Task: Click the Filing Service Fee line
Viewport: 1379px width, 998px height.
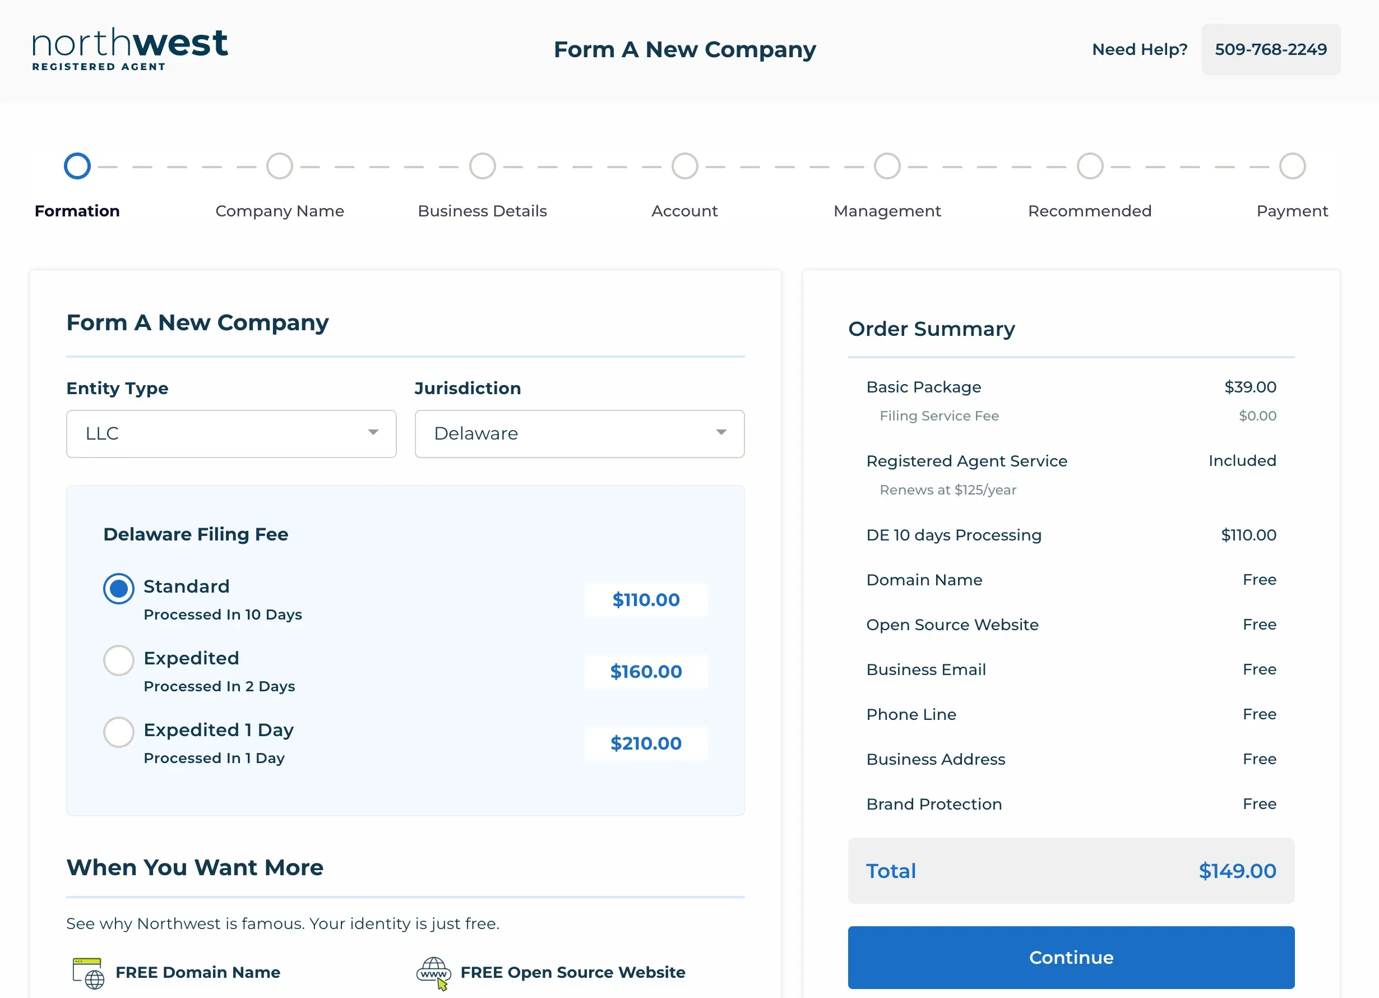Action: tap(1077, 416)
